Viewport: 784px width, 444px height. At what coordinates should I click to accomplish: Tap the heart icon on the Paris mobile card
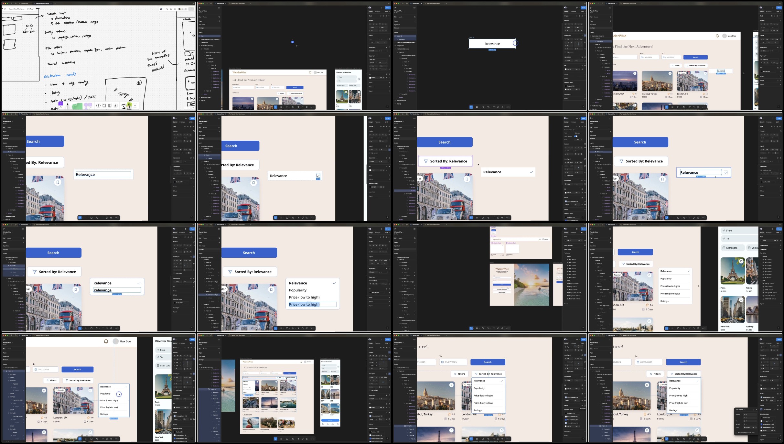(741, 261)
